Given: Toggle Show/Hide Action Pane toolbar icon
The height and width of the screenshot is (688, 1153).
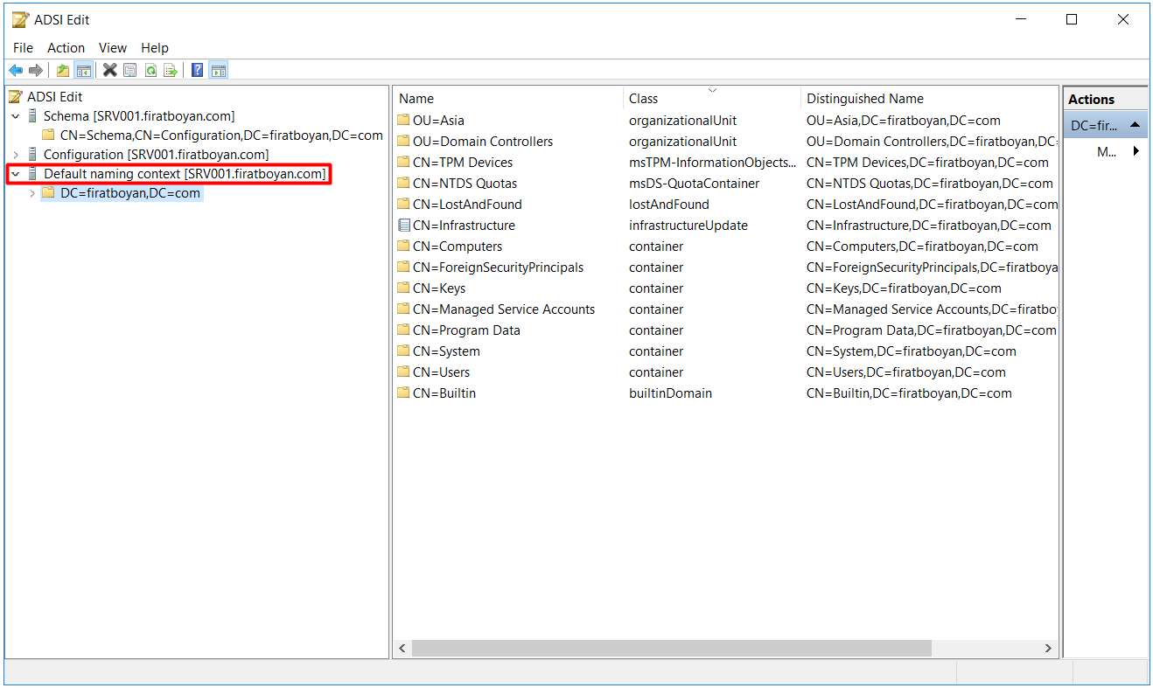Looking at the screenshot, I should click(219, 71).
